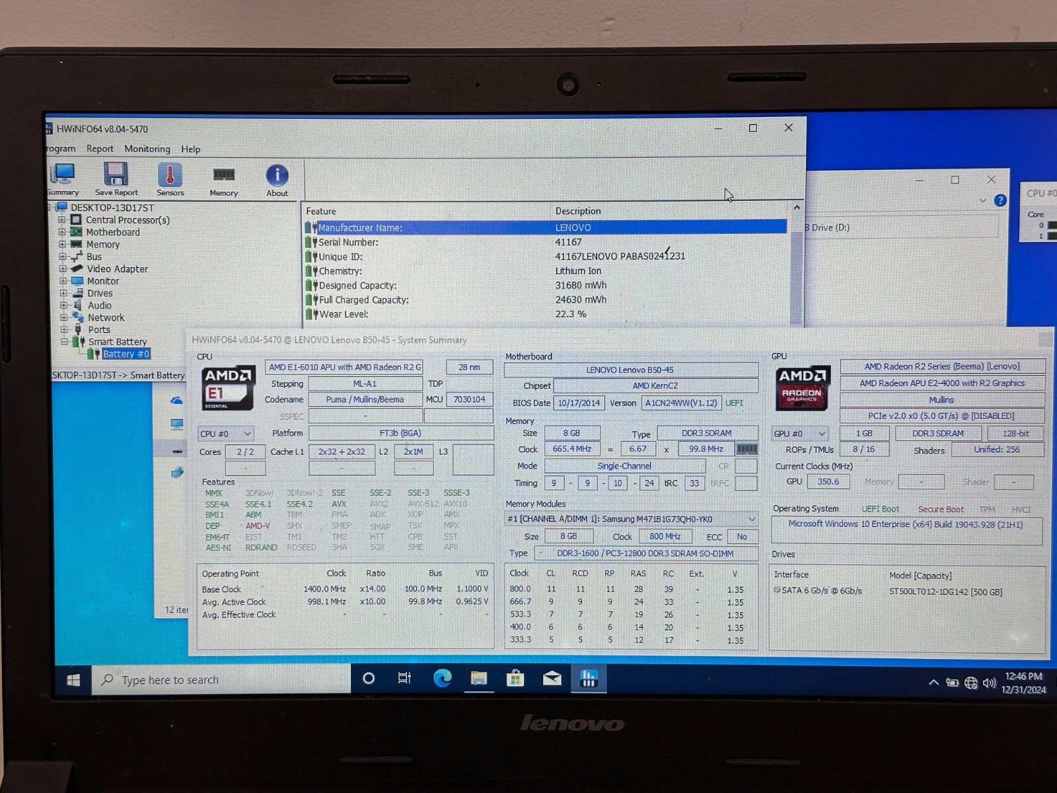Click the battery tray icon

point(952,683)
